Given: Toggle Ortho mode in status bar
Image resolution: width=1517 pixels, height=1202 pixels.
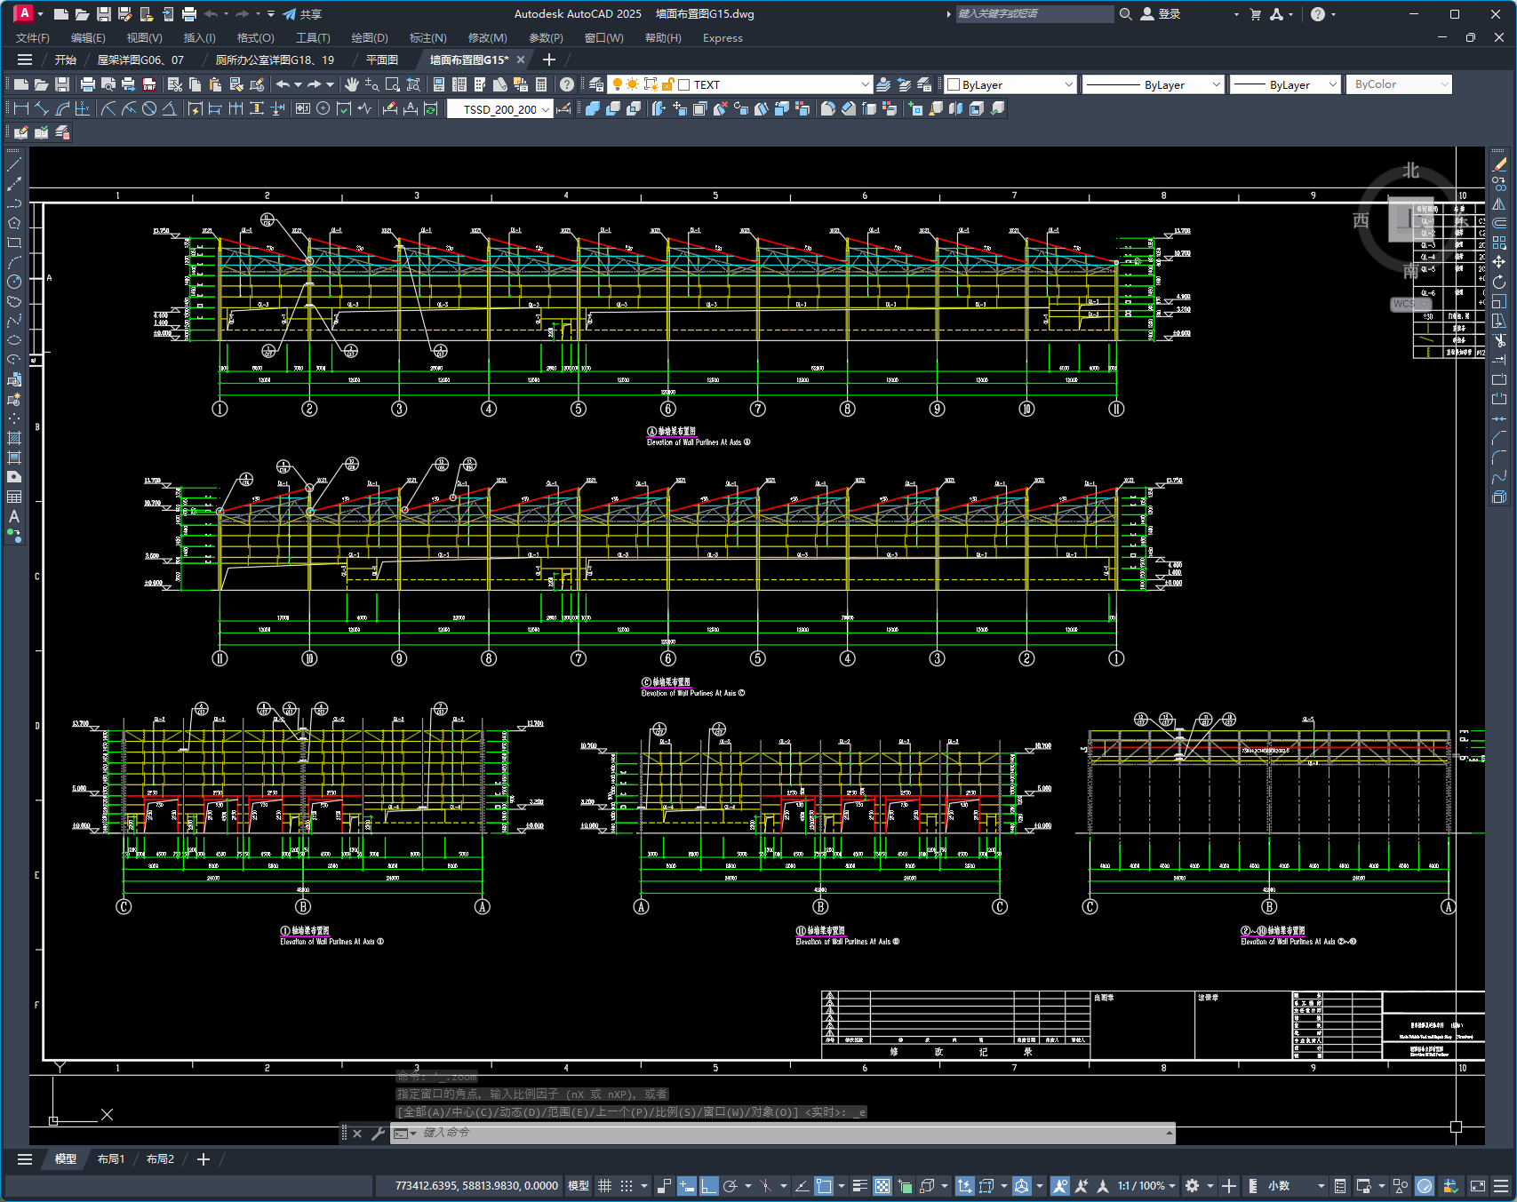Looking at the screenshot, I should tap(708, 1186).
